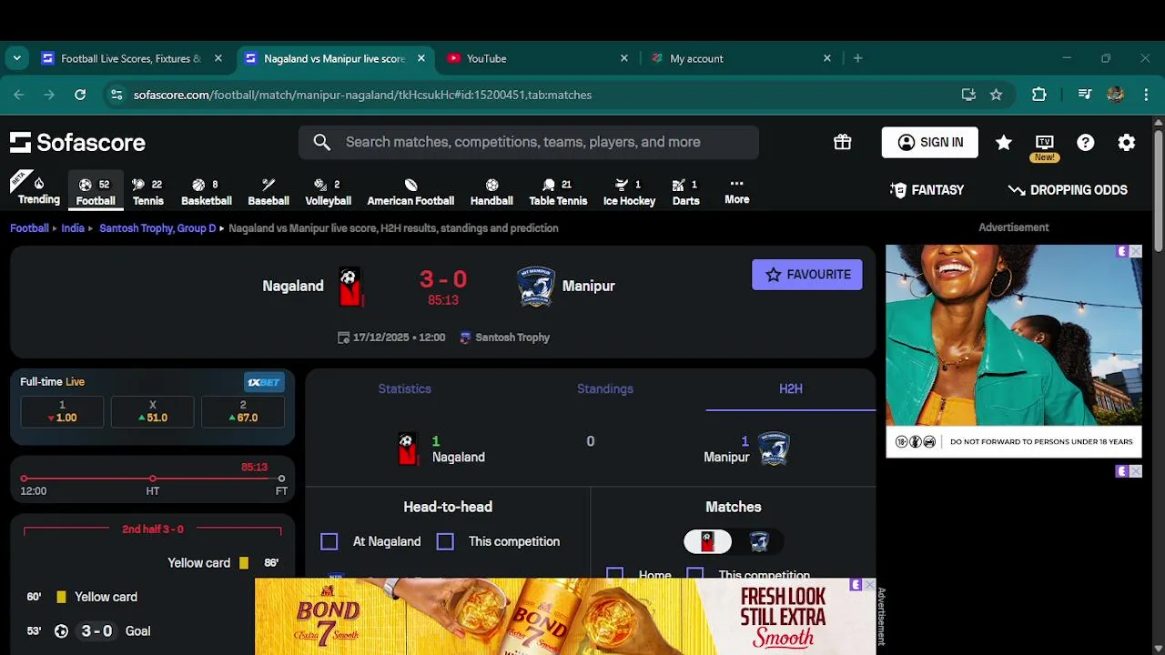Switch to the Statistics tab

click(x=405, y=388)
